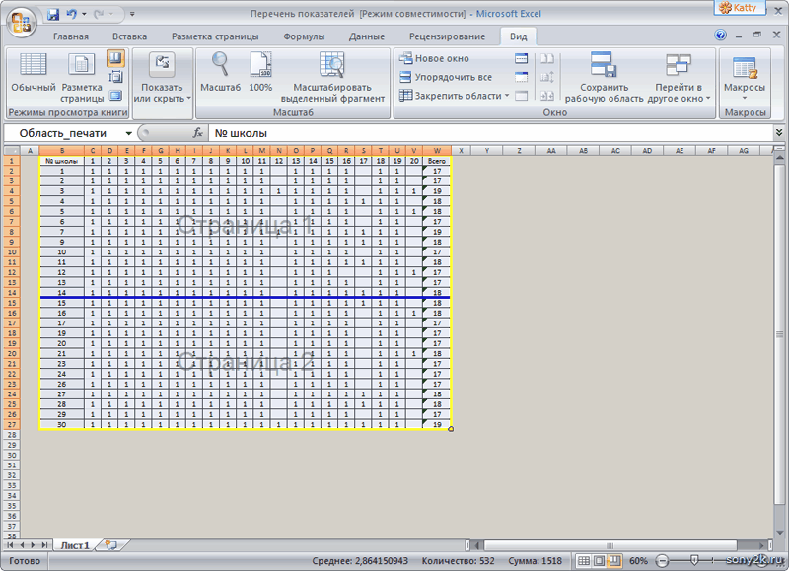The height and width of the screenshot is (571, 789).
Task: Switch to Разметка страницы view
Action: click(82, 78)
